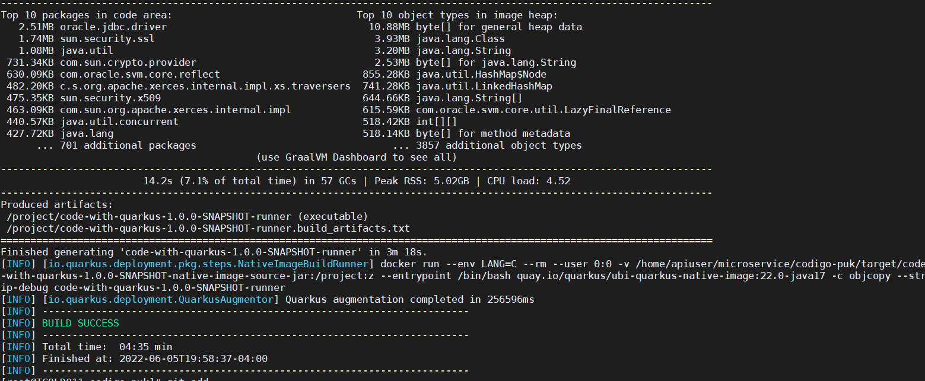Viewport: 925px width, 381px height.
Task: Click 'Total time: 04:35 min' line
Action: [x=107, y=347]
